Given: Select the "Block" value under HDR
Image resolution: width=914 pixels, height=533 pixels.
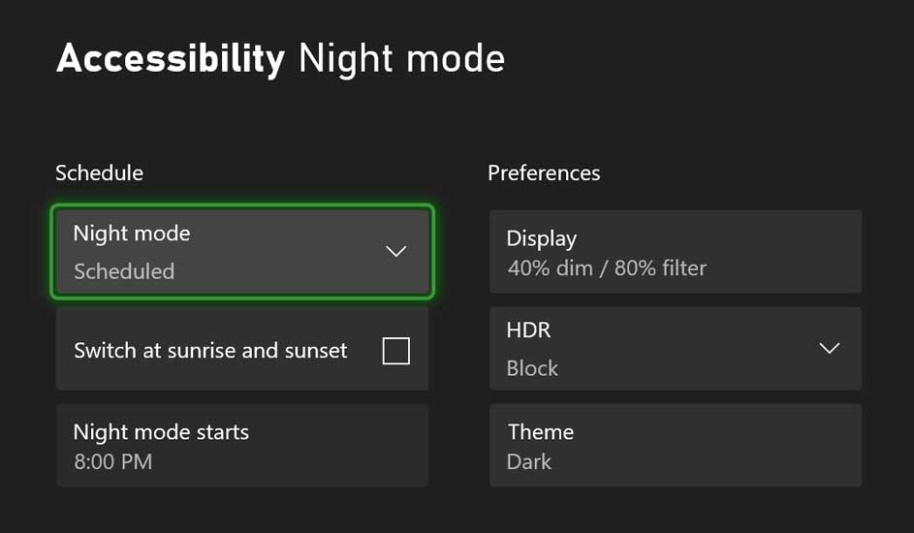Looking at the screenshot, I should pyautogui.click(x=532, y=369).
